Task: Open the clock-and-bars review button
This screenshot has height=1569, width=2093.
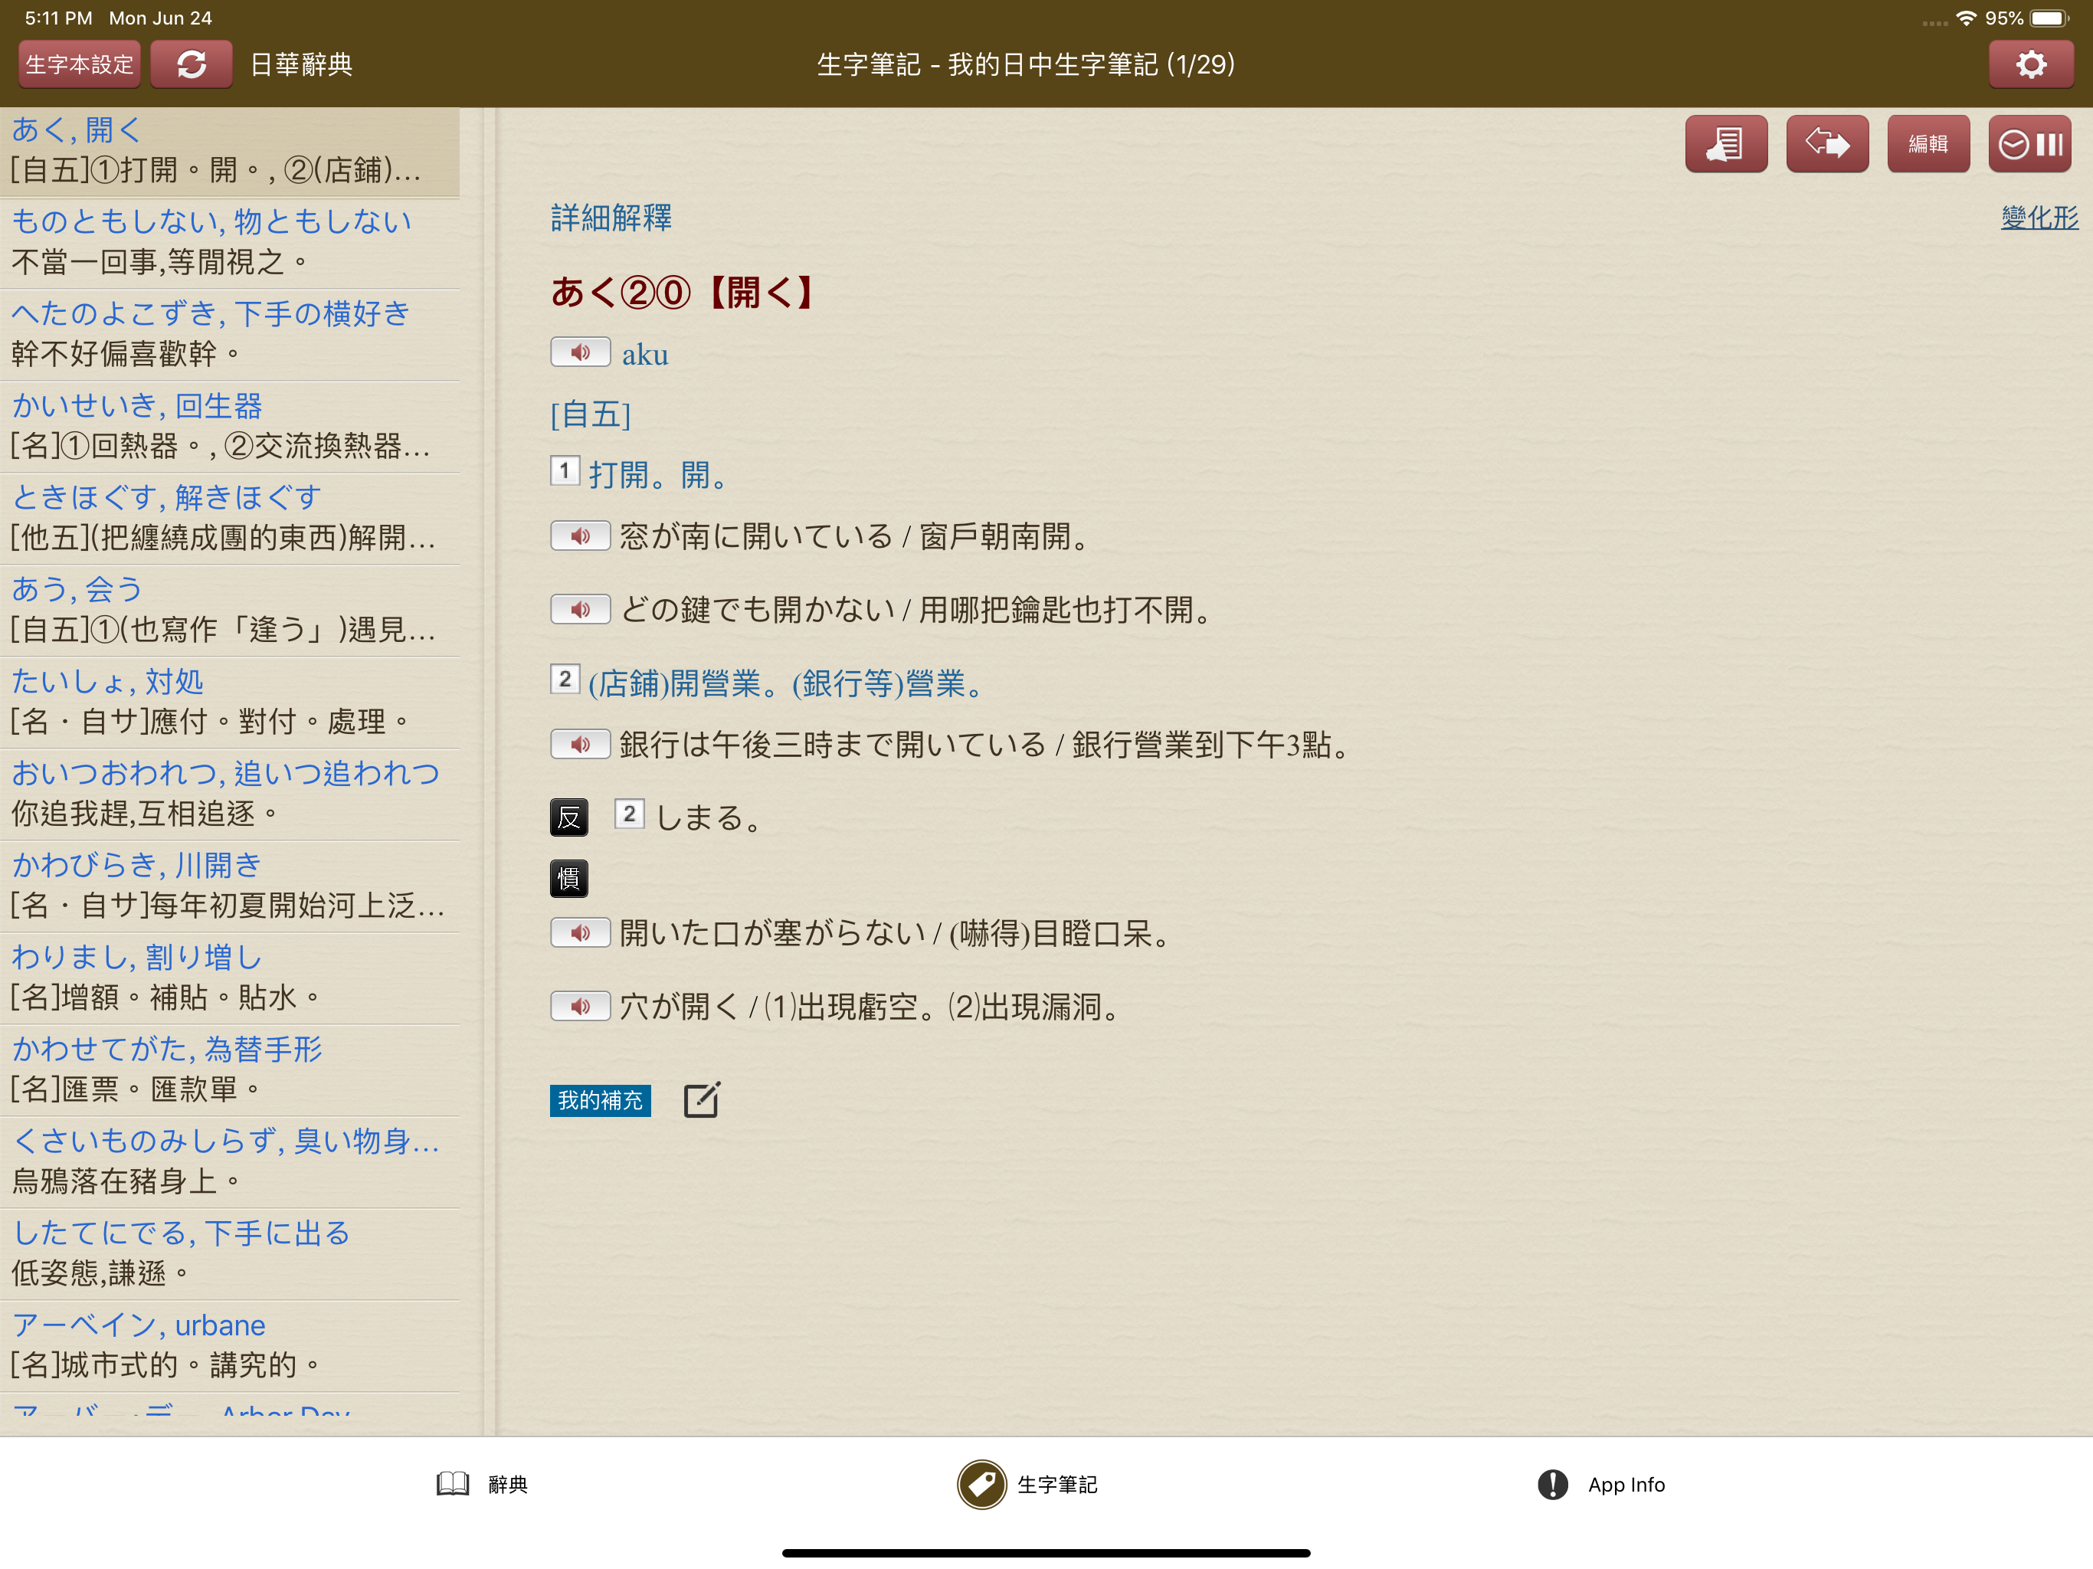Action: (x=2029, y=144)
